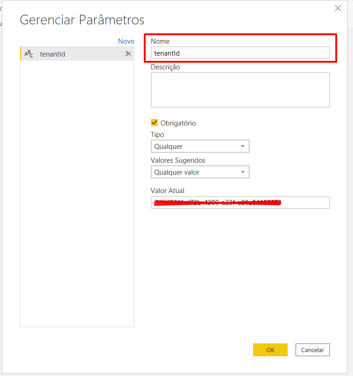The image size is (353, 376).
Task: Click the Valor Atual label
Action: [168, 191]
